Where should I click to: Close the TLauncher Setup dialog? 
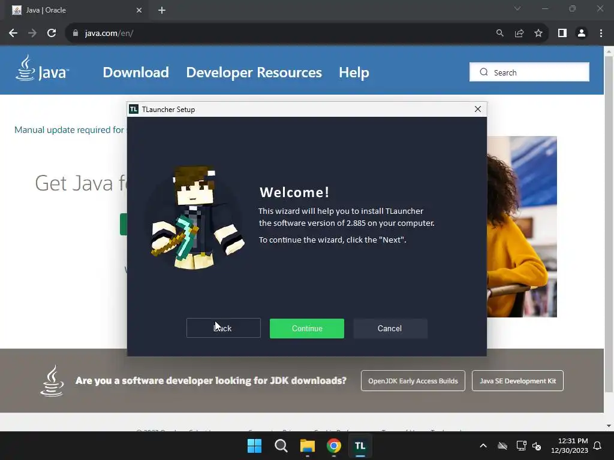(x=478, y=109)
